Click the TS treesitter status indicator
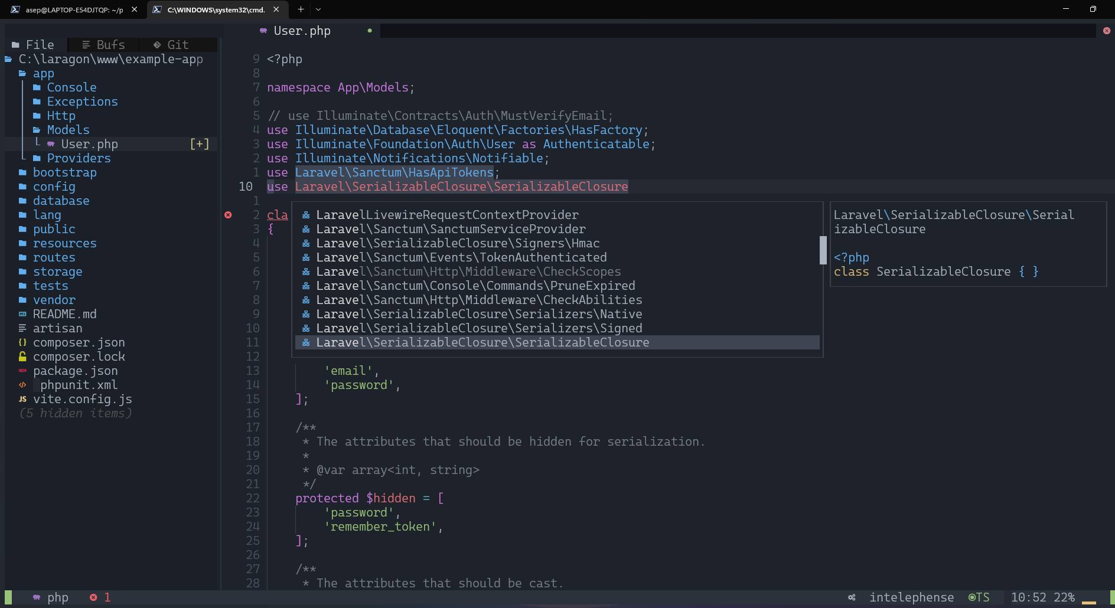The width and height of the screenshot is (1115, 608). (979, 597)
